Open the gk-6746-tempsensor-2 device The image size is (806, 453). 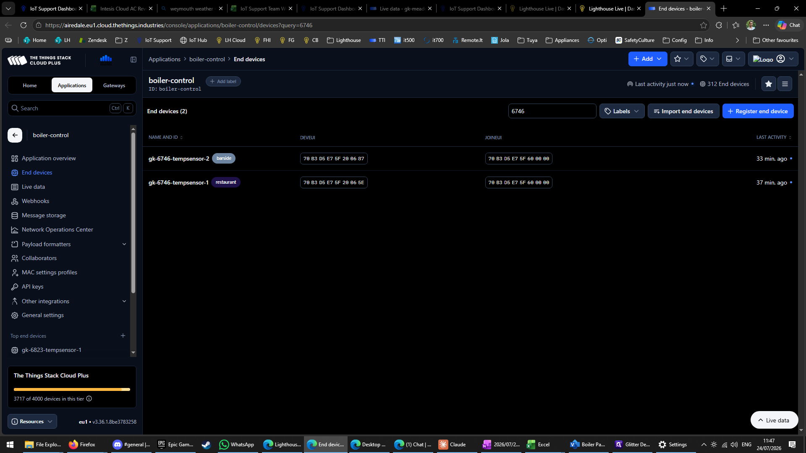tap(178, 159)
